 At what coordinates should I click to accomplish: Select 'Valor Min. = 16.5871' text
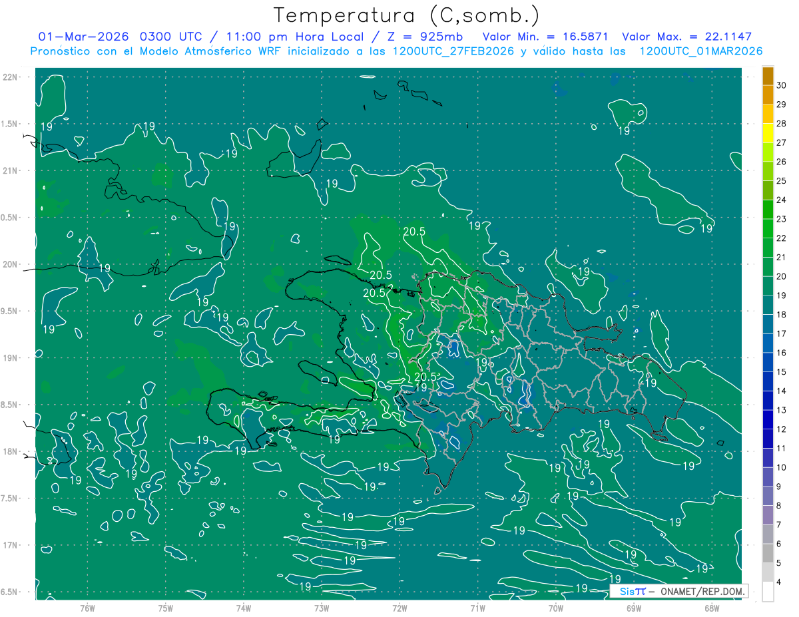pyautogui.click(x=545, y=37)
